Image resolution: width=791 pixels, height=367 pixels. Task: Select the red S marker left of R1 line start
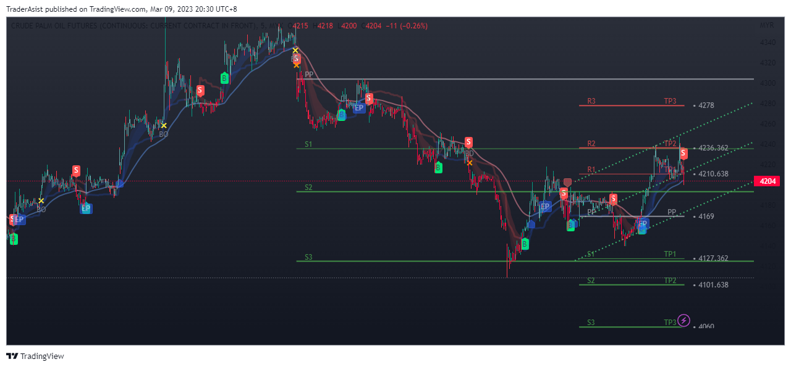(564, 193)
